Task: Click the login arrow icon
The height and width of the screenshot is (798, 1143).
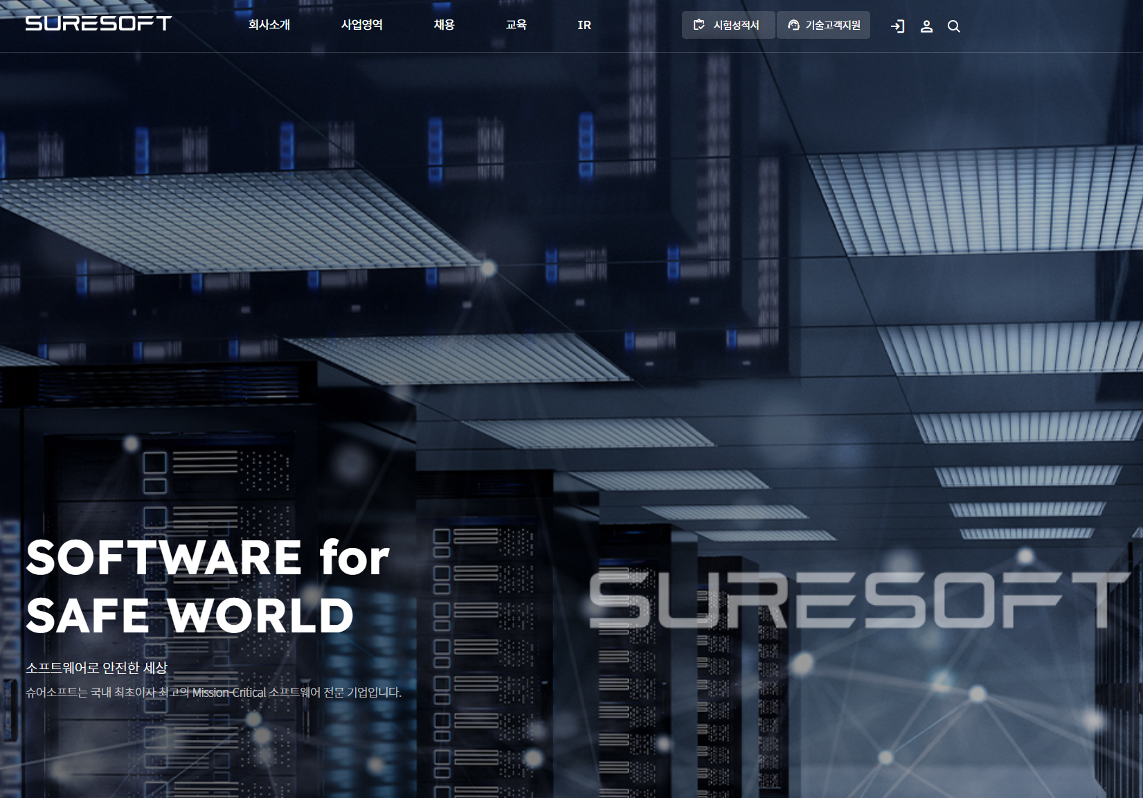Action: point(898,26)
